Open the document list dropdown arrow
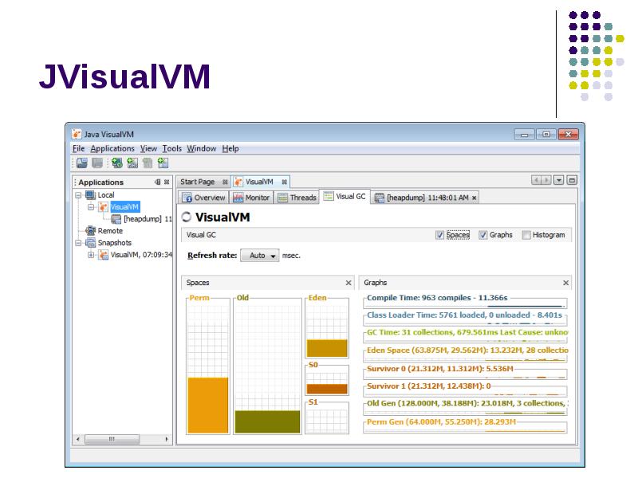638x478 pixels. coord(559,180)
